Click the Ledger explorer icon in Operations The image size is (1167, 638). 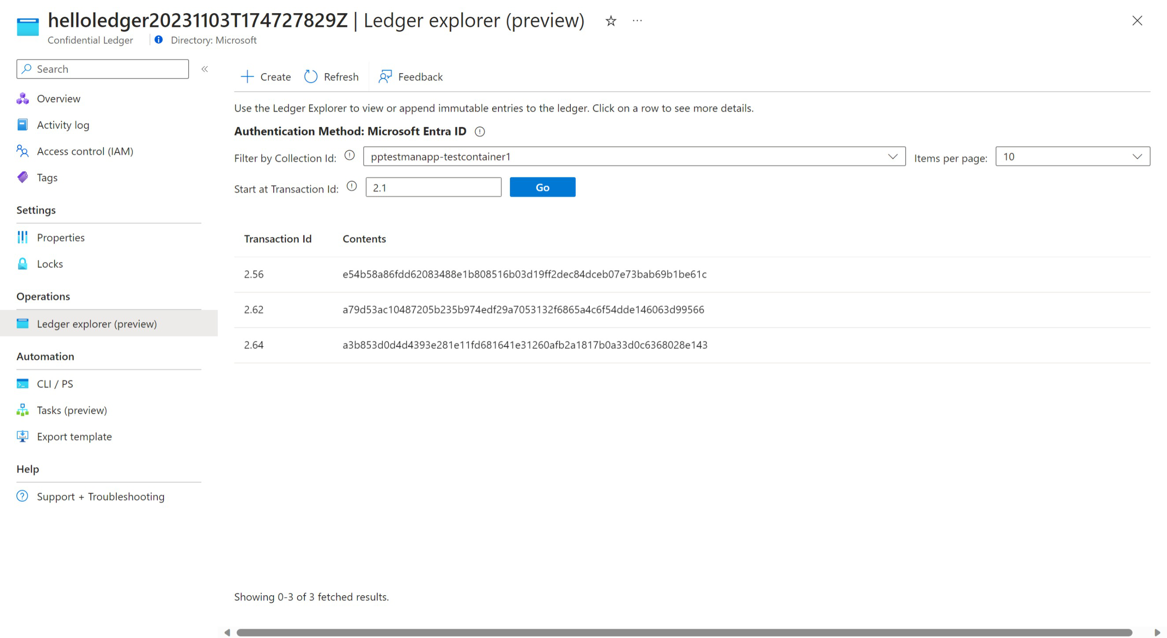(23, 323)
